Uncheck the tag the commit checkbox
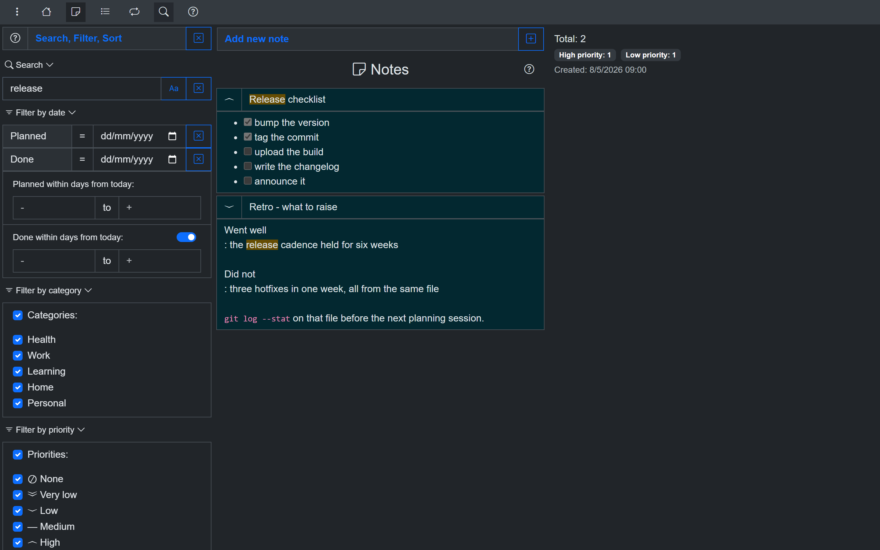 click(248, 136)
